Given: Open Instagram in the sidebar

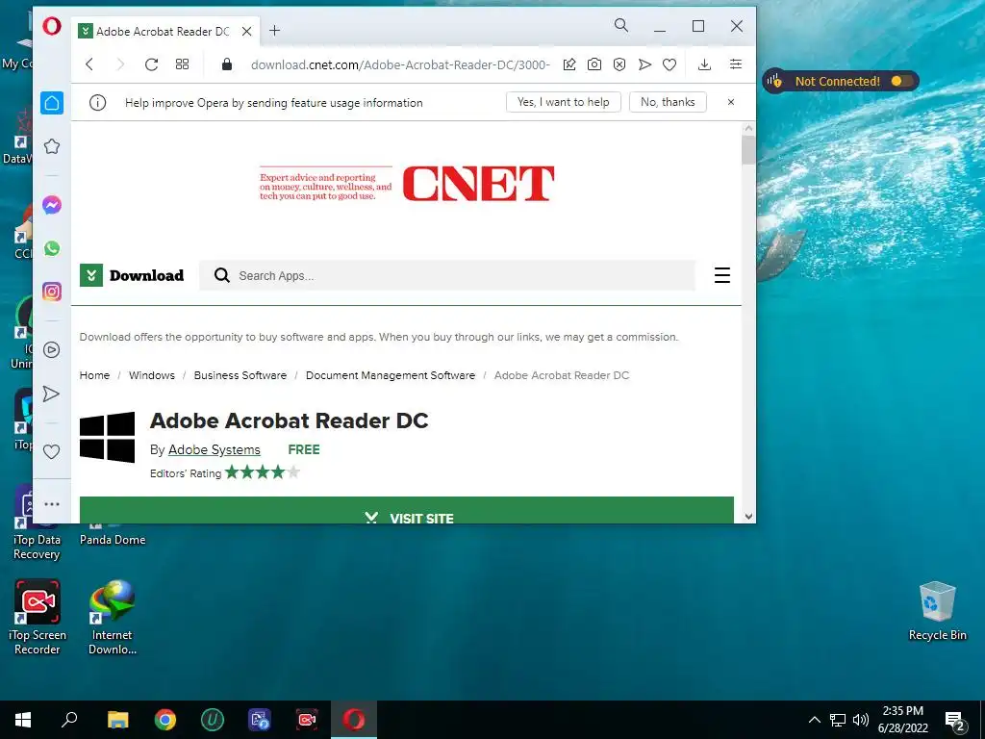Looking at the screenshot, I should tap(52, 292).
